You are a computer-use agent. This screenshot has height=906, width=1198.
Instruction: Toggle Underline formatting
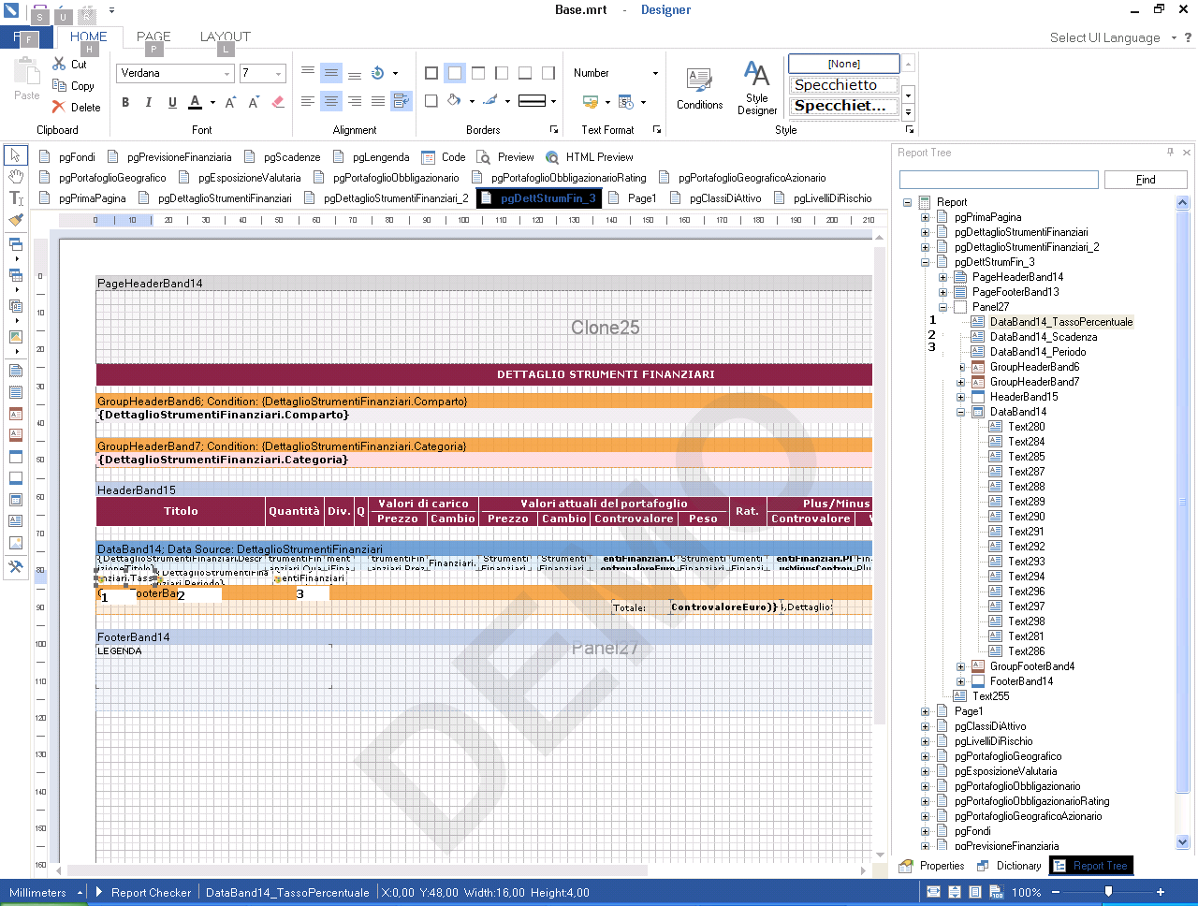pos(172,102)
